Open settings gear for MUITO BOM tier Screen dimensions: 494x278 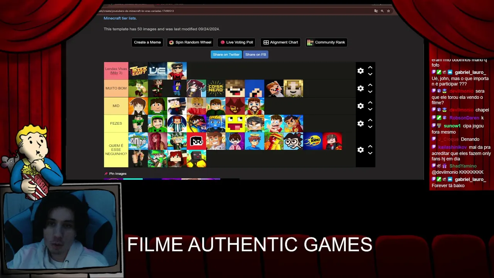pos(360,88)
